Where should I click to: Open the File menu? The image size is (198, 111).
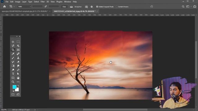[x=7, y=2]
